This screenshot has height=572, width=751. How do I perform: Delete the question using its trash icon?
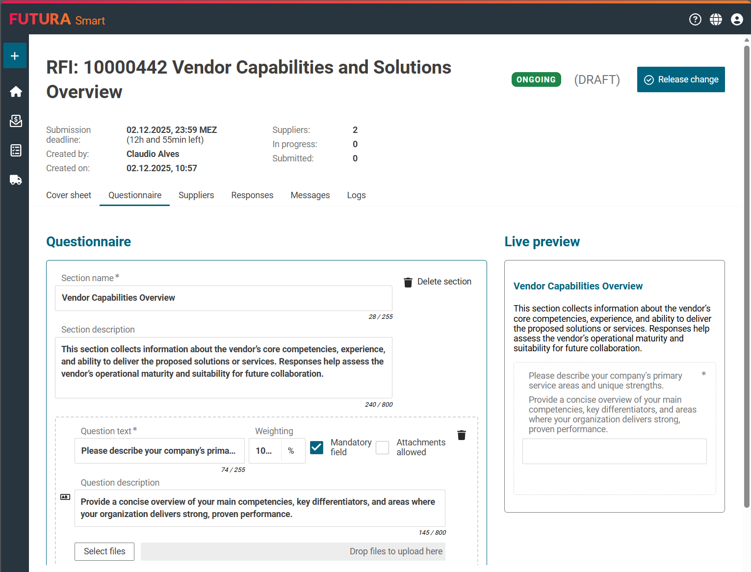coord(461,435)
